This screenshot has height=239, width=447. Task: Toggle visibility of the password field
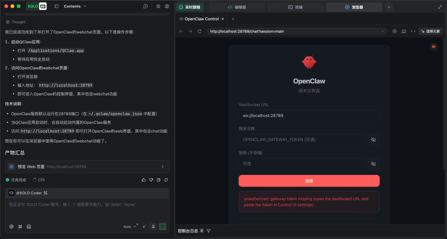click(373, 164)
